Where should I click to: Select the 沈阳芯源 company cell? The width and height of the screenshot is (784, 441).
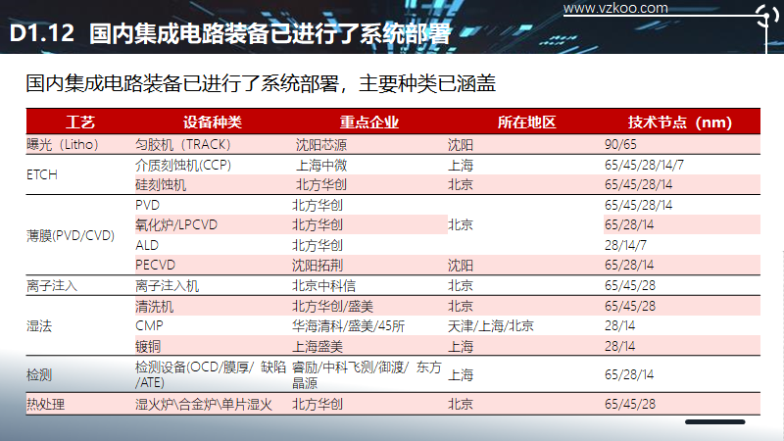[x=321, y=145]
